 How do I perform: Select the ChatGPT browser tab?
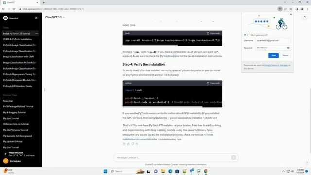21,3
